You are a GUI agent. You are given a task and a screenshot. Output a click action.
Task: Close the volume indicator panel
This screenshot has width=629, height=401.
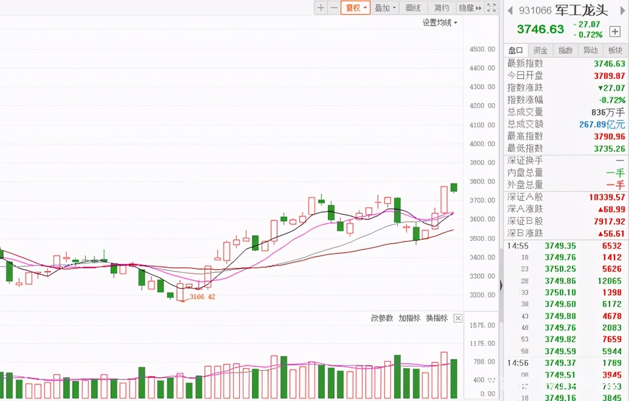[x=457, y=318]
